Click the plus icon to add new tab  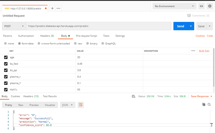click(52, 8)
